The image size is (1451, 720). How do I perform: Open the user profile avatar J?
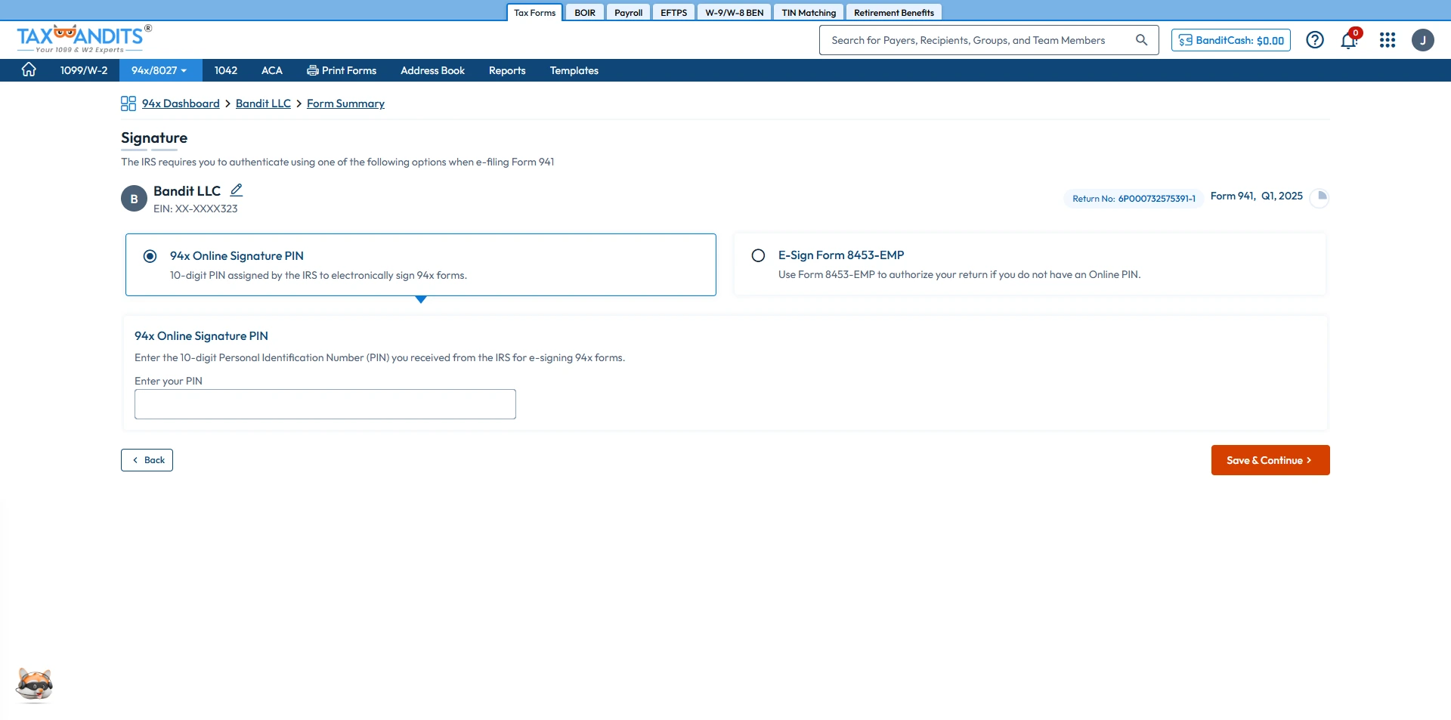coord(1423,40)
